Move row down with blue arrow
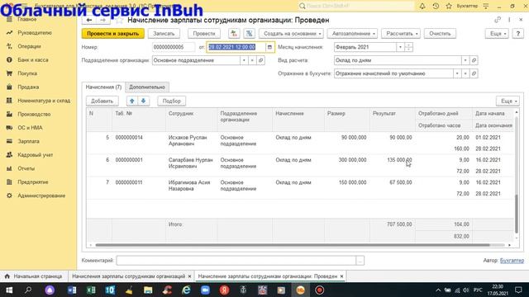This screenshot has height=297, width=529. (143, 101)
